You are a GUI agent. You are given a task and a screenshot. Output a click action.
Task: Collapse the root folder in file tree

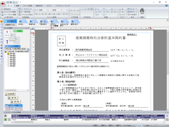click(6, 52)
